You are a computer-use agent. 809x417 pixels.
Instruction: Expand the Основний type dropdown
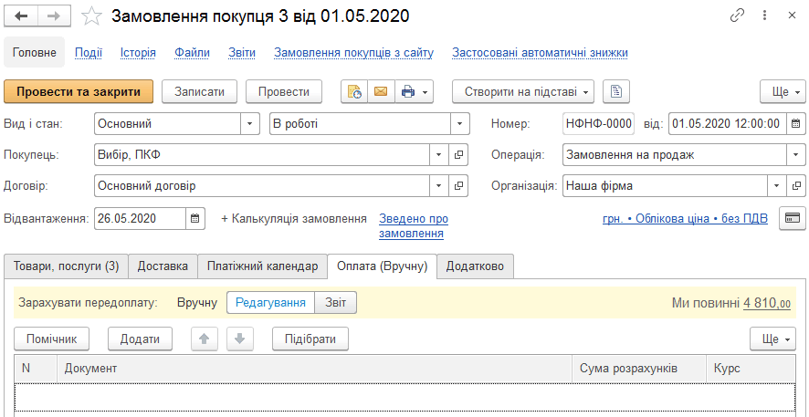[249, 124]
